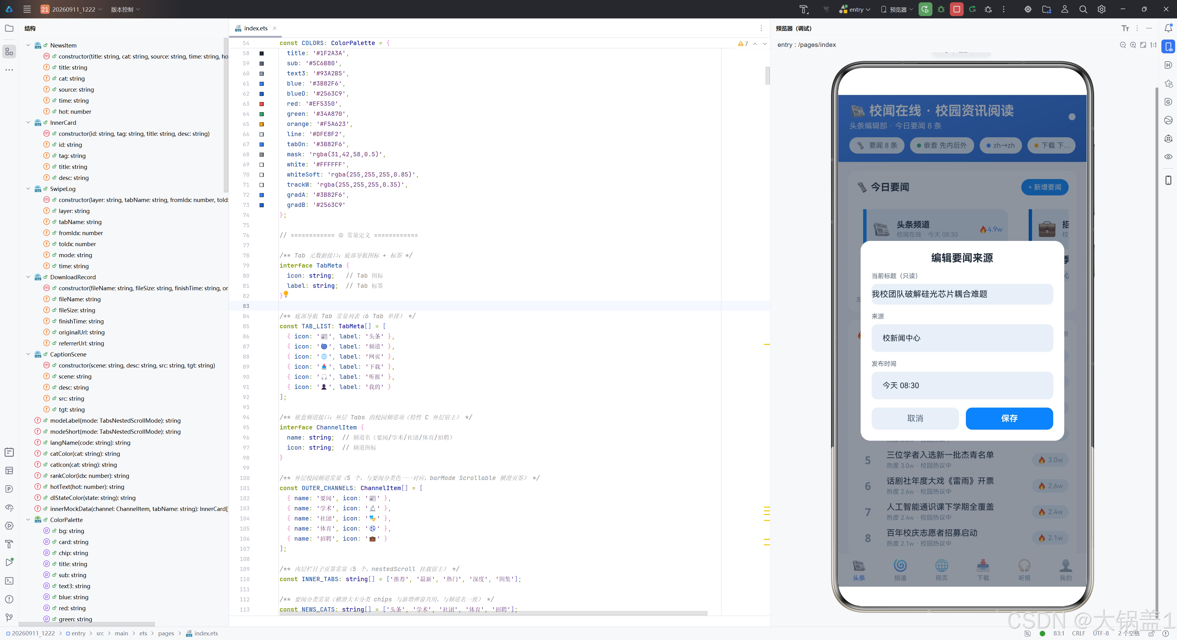1177x640 pixels.
Task: Click the Tt font size icon in the previewer header
Action: click(x=1125, y=28)
